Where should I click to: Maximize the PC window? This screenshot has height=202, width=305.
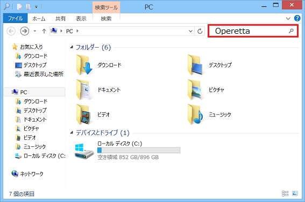[275, 5]
